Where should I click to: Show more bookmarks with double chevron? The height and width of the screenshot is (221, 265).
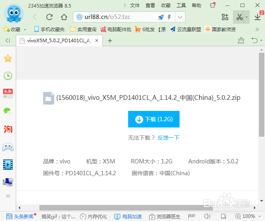click(257, 30)
